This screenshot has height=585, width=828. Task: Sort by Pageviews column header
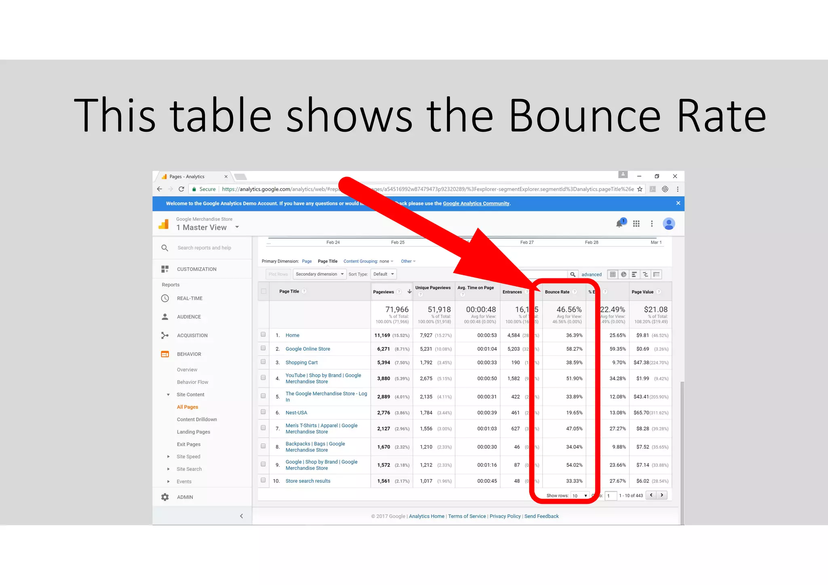tap(383, 292)
